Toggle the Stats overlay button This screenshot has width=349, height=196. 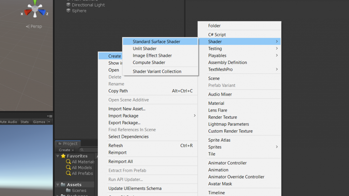coord(25,122)
